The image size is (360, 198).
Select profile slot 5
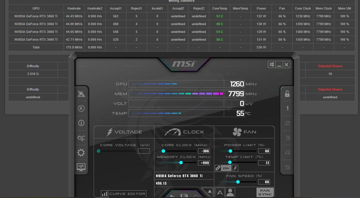point(287,167)
